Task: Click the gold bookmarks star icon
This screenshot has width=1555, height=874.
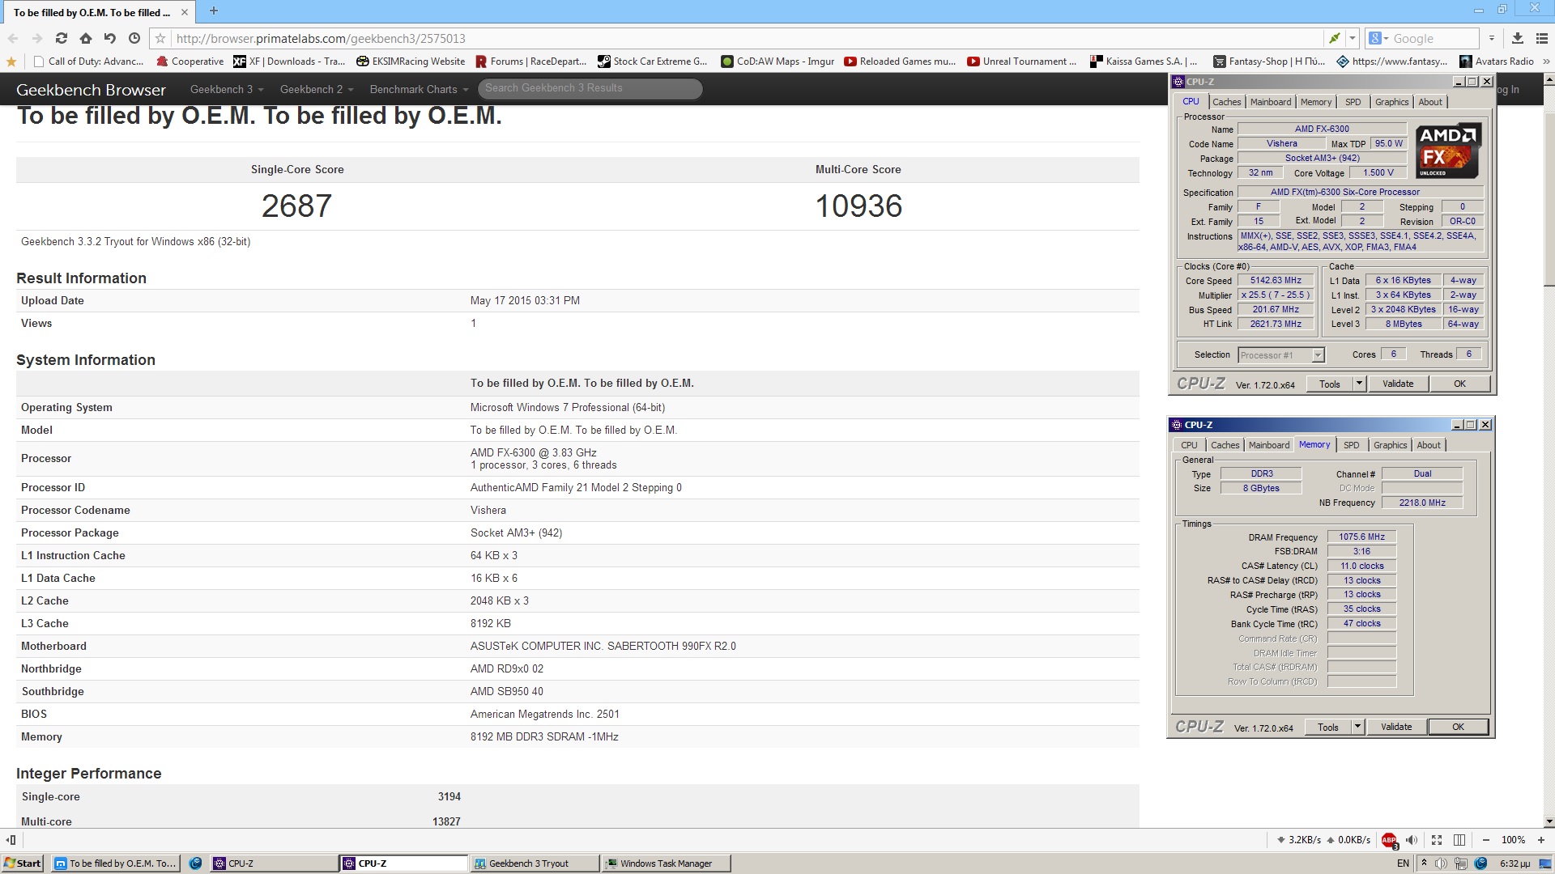Action: pyautogui.click(x=11, y=62)
